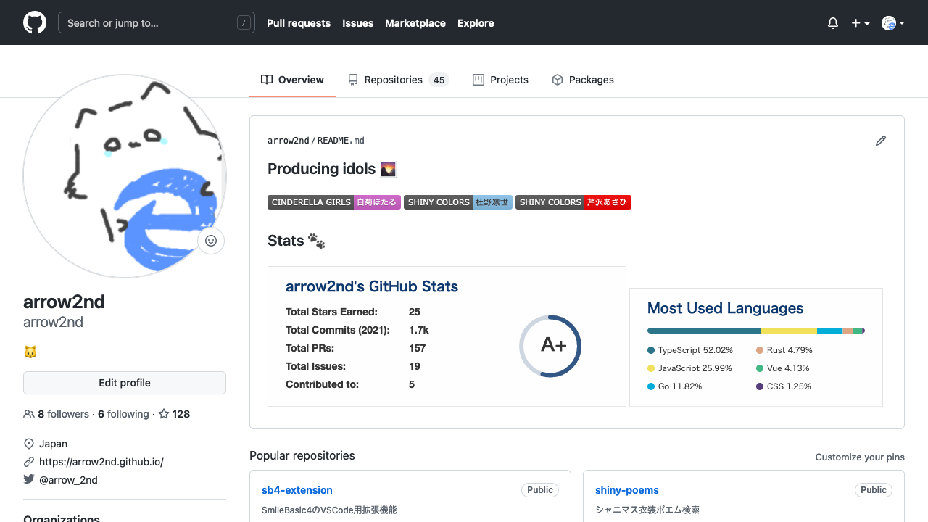Click Customize your pins
The image size is (928, 522).
point(860,457)
